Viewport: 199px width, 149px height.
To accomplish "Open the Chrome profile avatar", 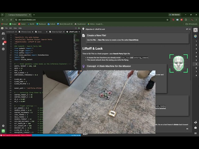I will (192, 20).
